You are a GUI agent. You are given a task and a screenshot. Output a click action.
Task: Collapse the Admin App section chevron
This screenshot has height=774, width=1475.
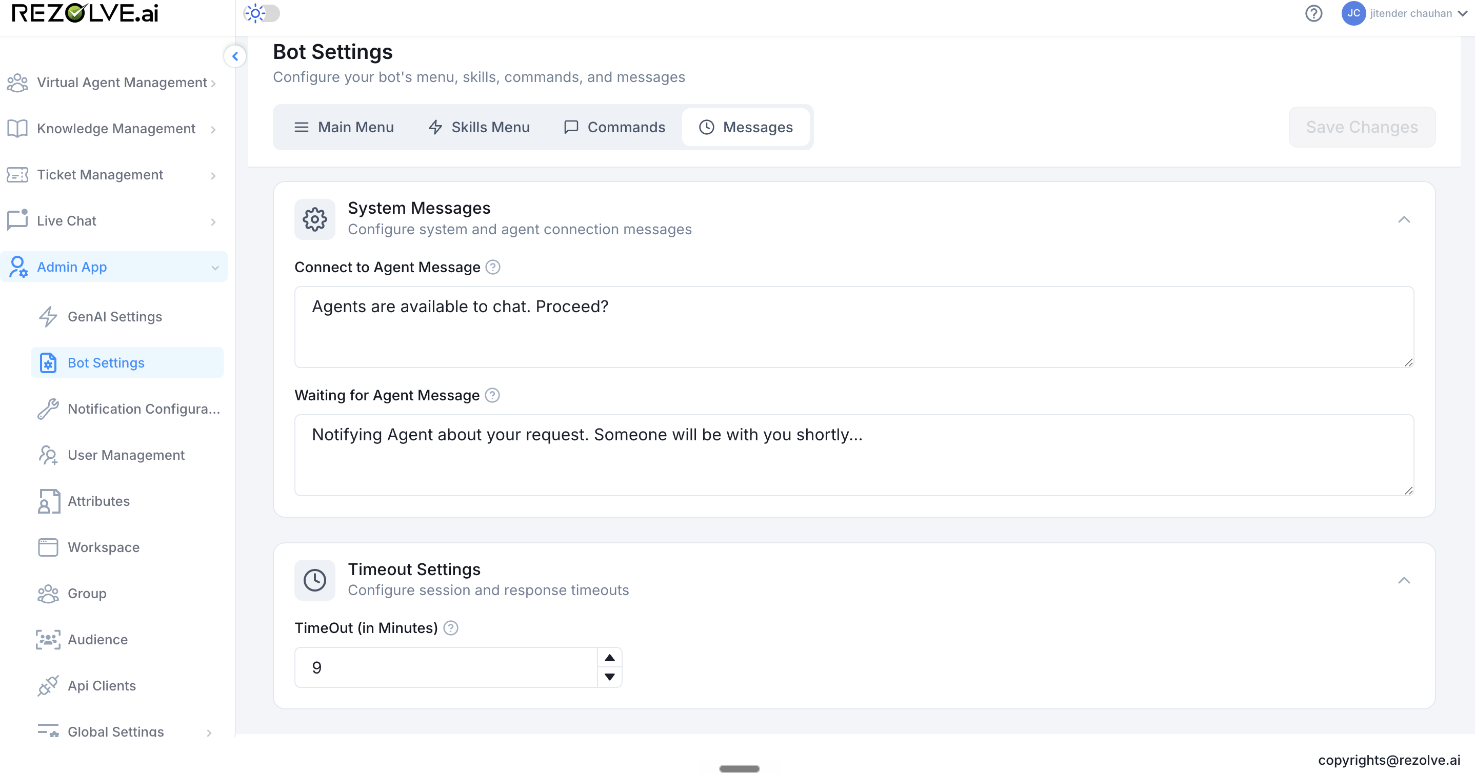point(215,268)
